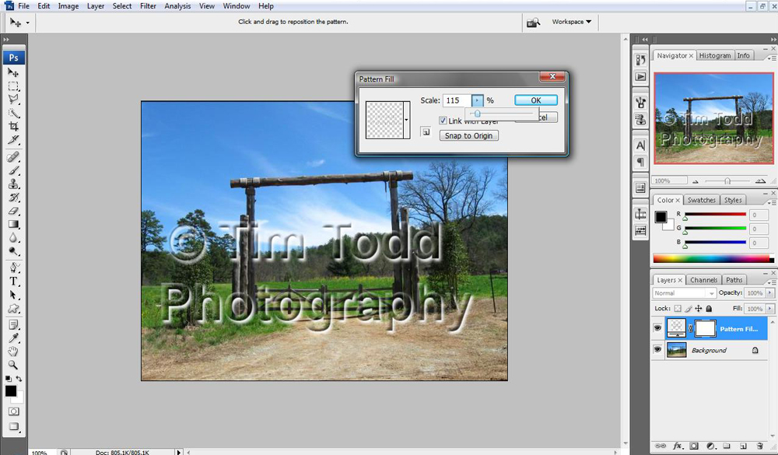Screen dimensions: 778x455
Task: Open the Character panel icon in dock
Action: [x=640, y=145]
